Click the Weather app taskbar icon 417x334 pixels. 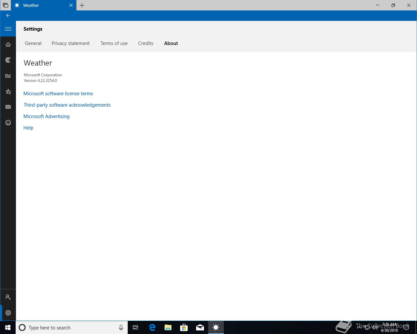[x=216, y=327]
